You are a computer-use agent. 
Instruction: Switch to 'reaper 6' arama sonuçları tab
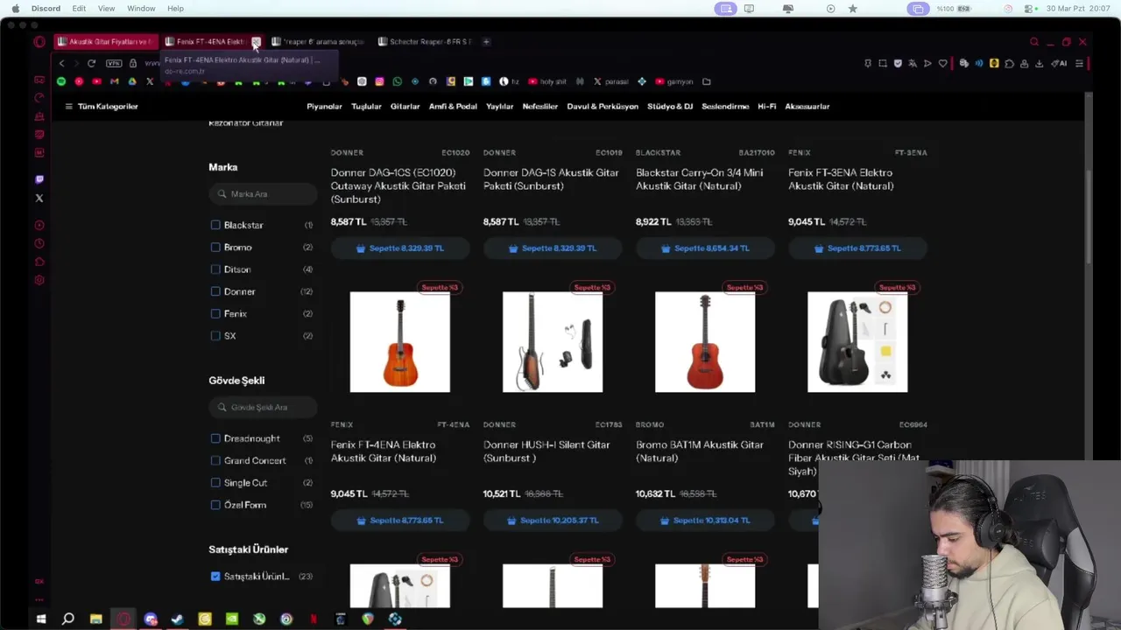pyautogui.click(x=317, y=41)
